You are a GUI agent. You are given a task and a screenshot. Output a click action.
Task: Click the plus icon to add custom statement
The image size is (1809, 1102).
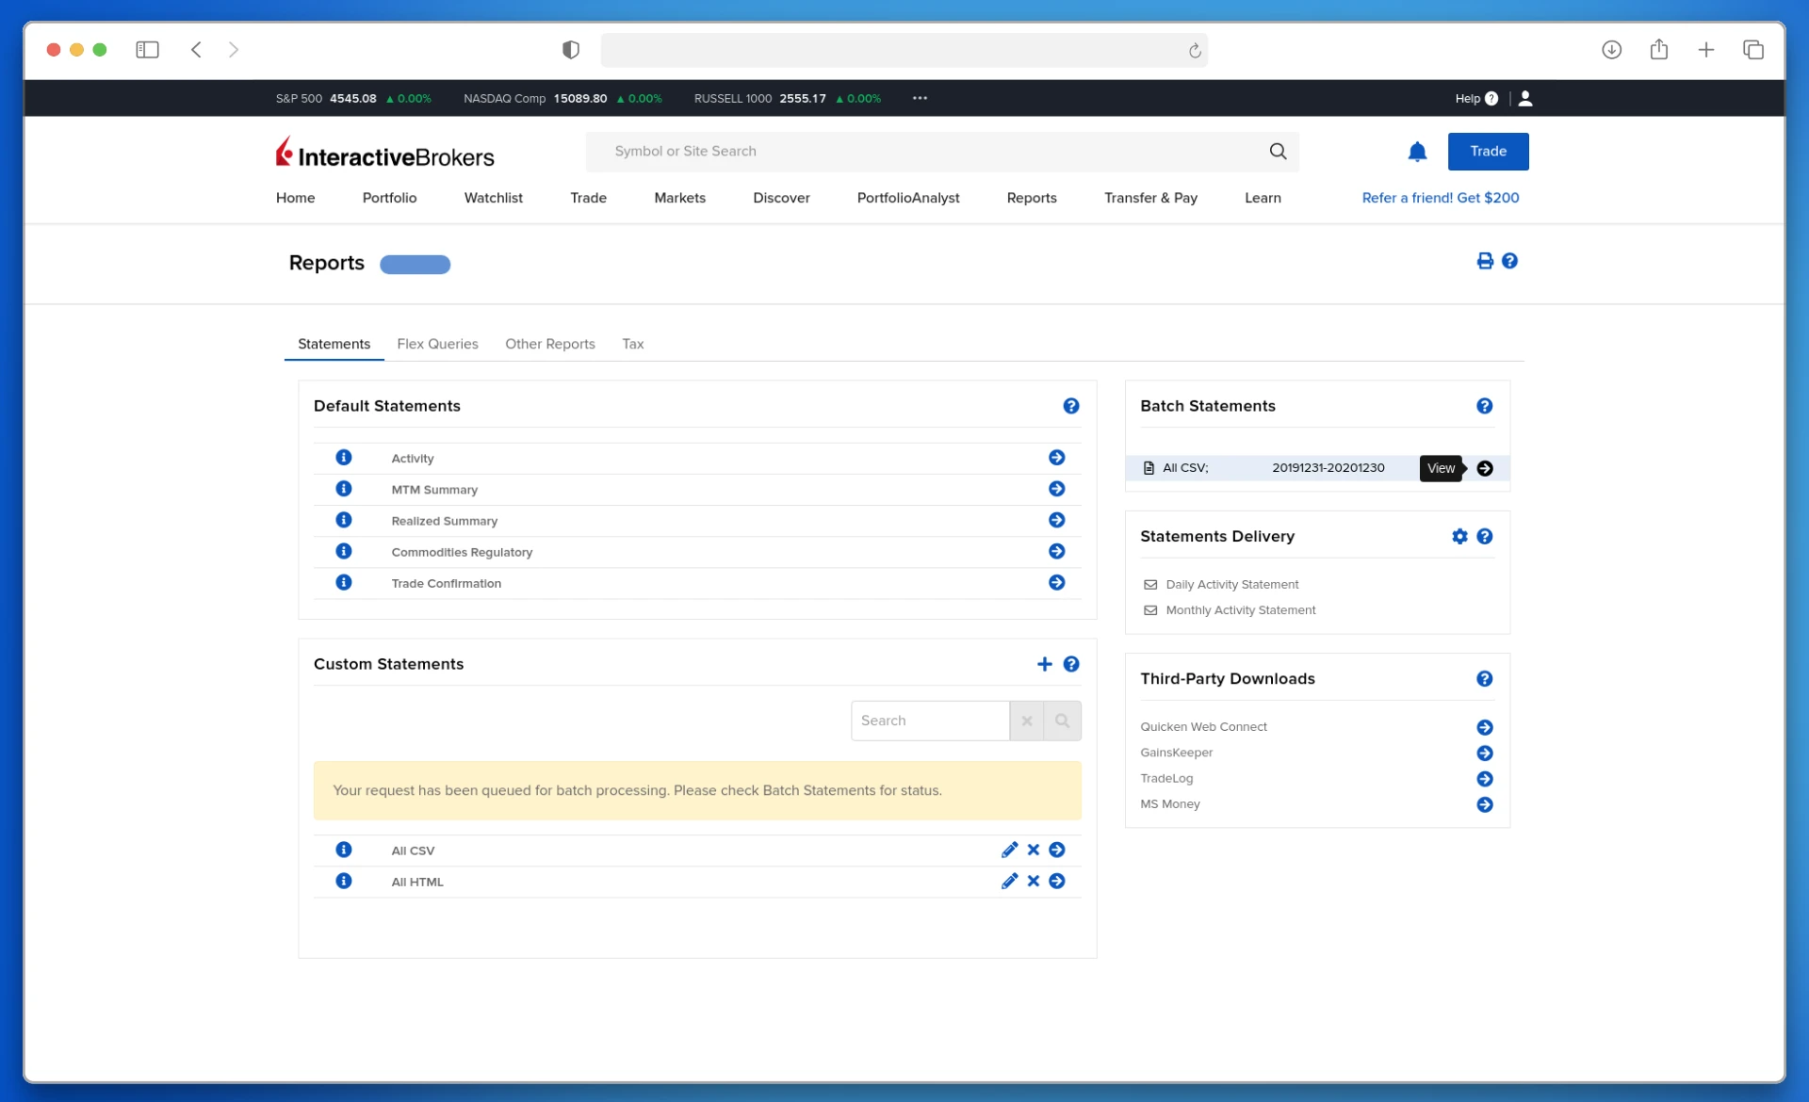1044,665
